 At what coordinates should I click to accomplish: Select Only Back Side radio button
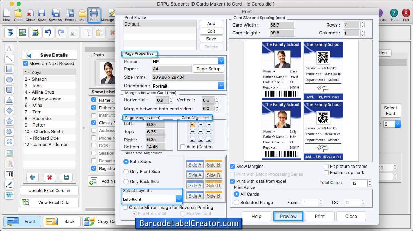(x=126, y=182)
